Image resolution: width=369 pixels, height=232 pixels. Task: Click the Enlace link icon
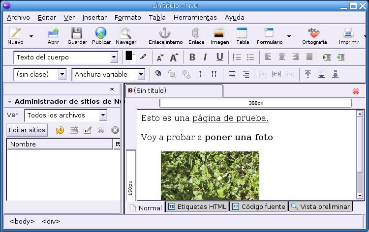[x=196, y=33]
